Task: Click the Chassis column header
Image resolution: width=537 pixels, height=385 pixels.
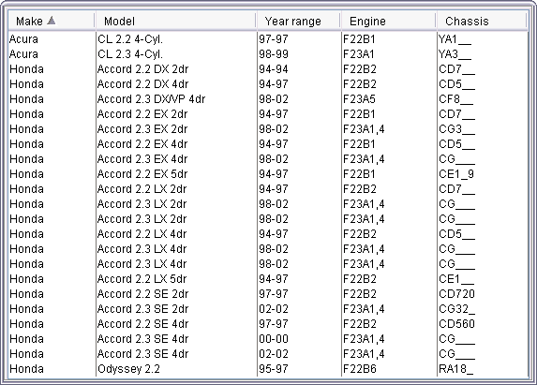Action: (x=482, y=22)
